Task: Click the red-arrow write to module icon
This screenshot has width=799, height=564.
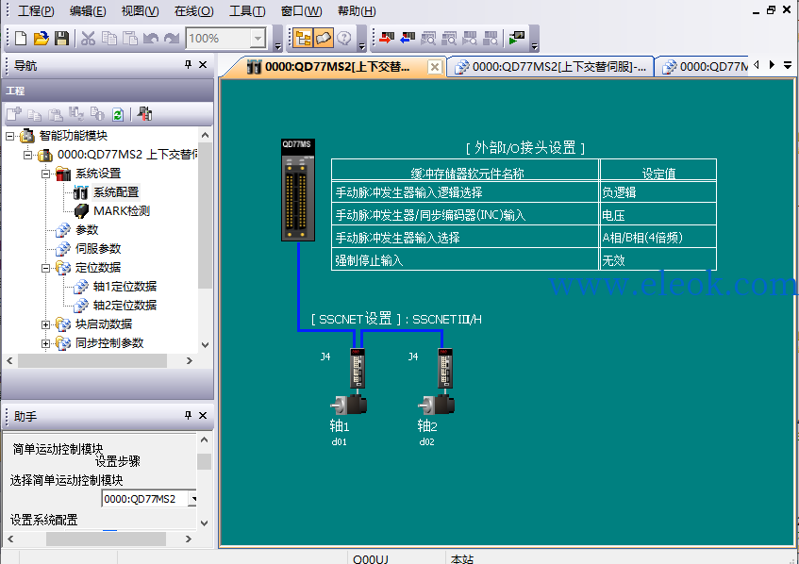Action: (387, 39)
